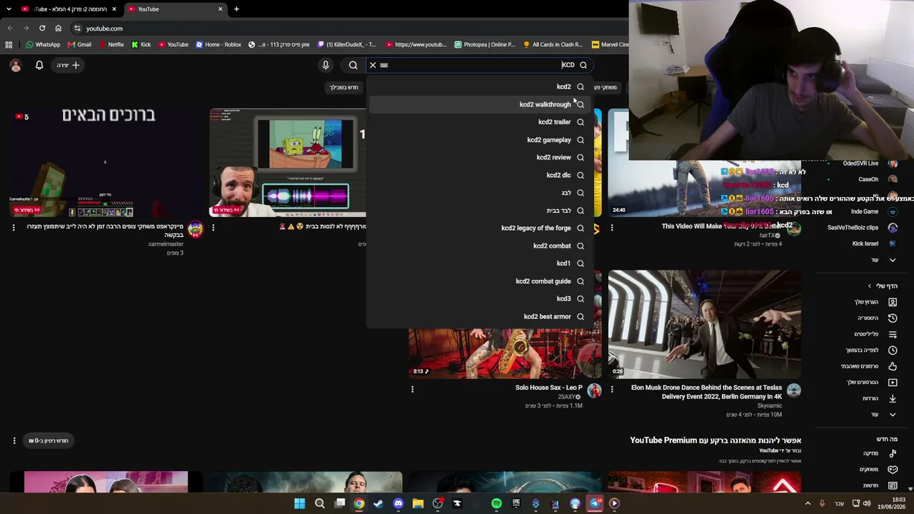This screenshot has height=514, width=914.
Task: Open Your videos (הסרטונים שלך) in the sidebar
Action: click(x=871, y=383)
